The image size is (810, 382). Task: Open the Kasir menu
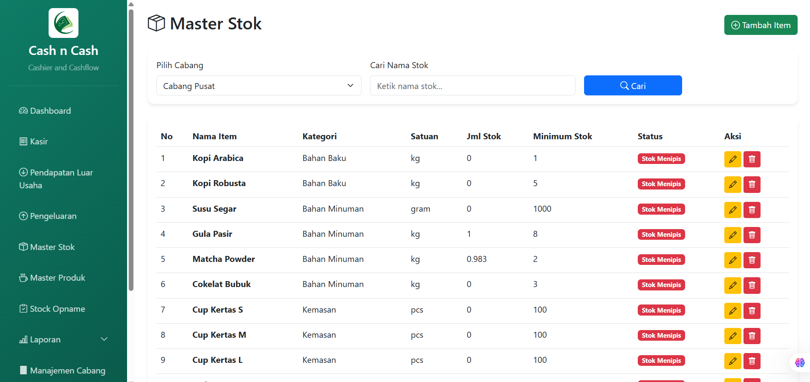[34, 141]
